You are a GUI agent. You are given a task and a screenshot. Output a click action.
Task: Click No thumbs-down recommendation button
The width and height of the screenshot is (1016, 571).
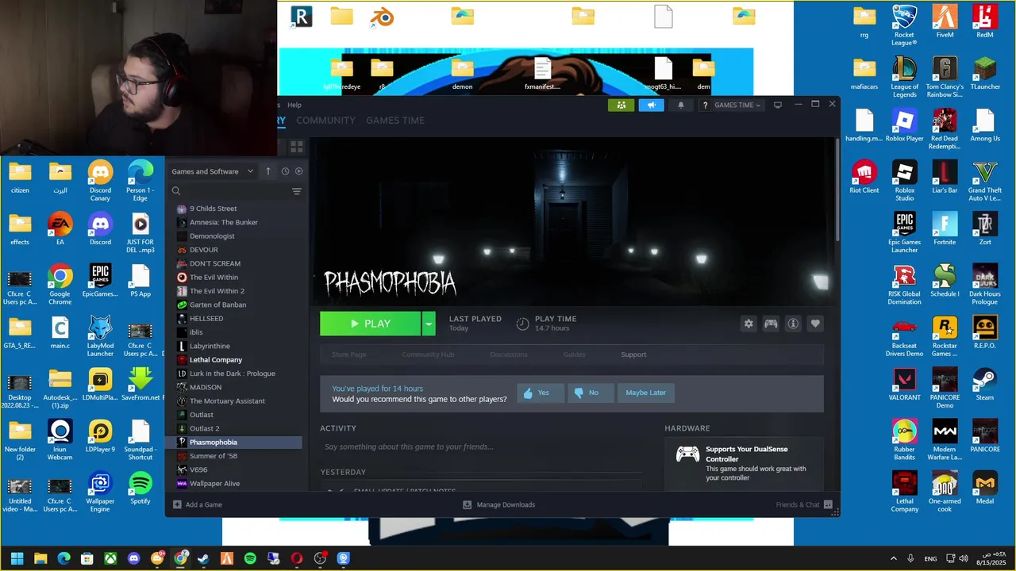pyautogui.click(x=590, y=393)
